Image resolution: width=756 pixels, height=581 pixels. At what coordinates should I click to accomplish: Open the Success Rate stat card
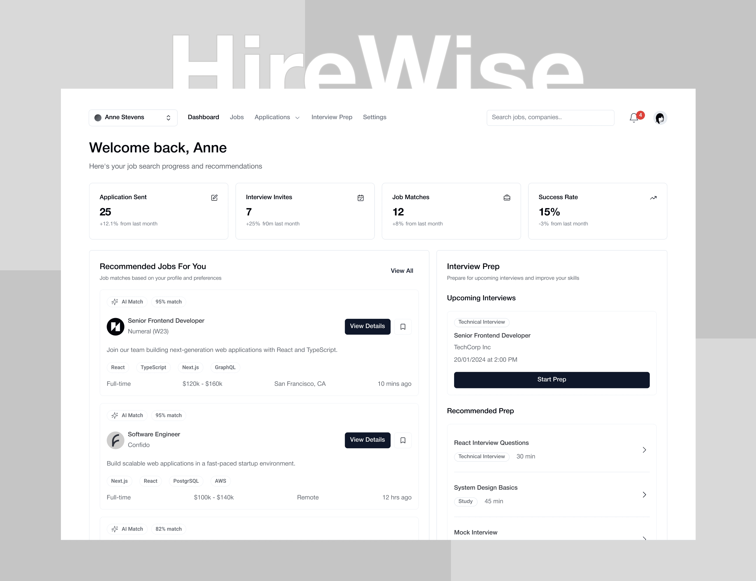pos(598,211)
